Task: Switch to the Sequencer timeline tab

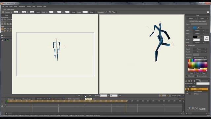Action: (18, 99)
